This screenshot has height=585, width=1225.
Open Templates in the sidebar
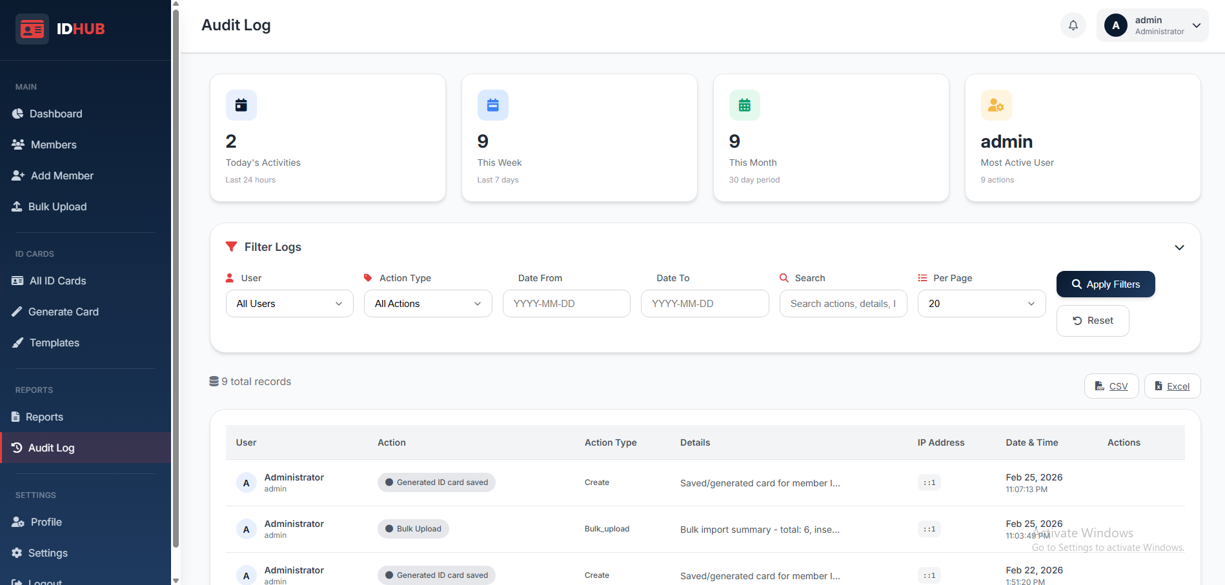(x=54, y=342)
